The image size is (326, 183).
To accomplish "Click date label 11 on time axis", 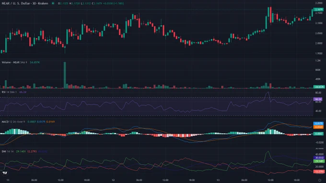I will click(x=8, y=180).
